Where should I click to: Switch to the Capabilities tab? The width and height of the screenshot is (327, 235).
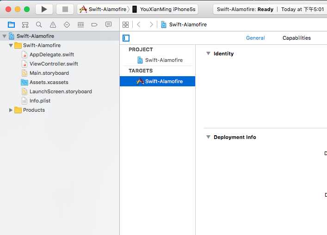pyautogui.click(x=296, y=38)
